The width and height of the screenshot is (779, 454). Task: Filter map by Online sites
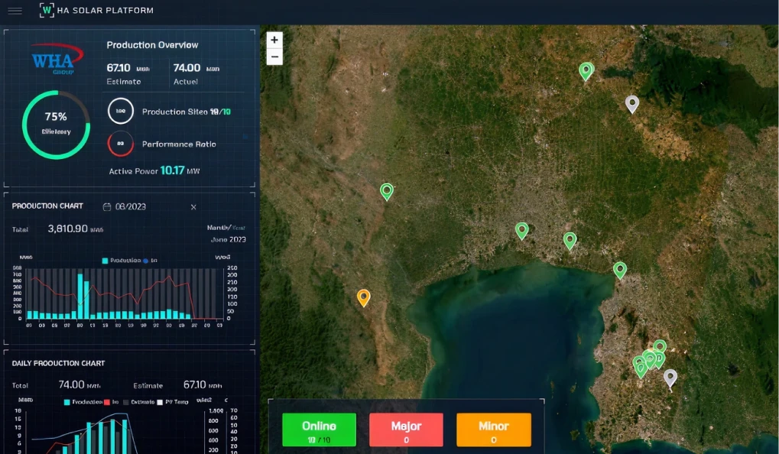[x=319, y=430]
